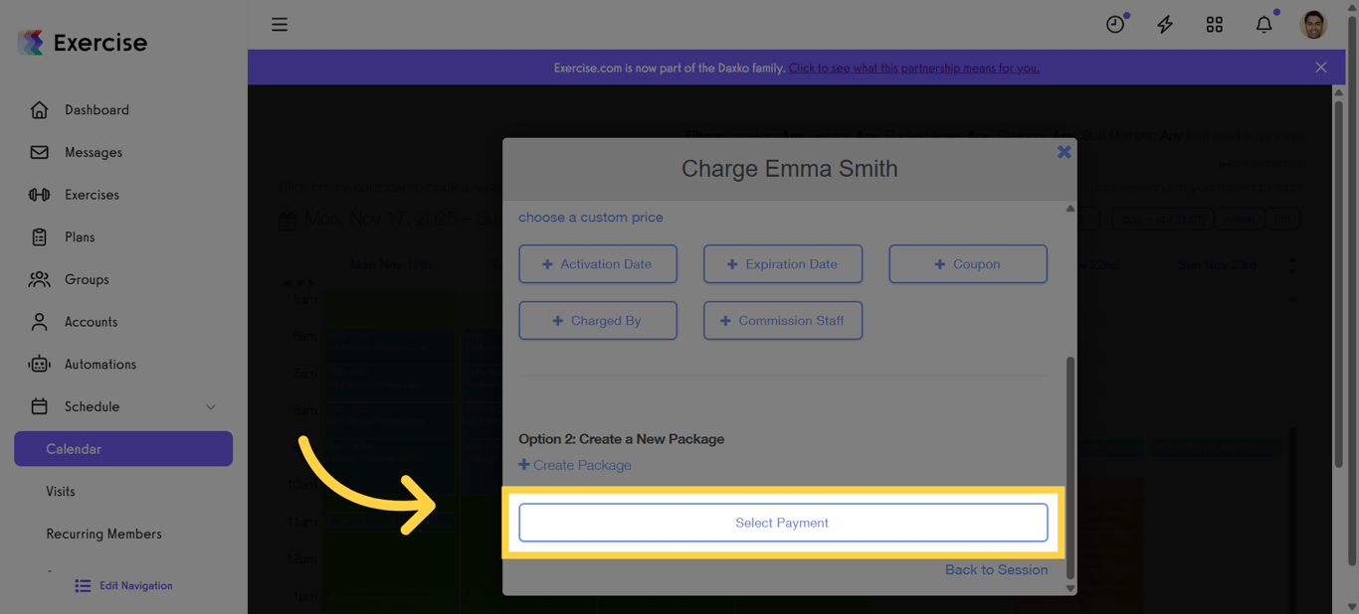
Task: Click the Select Payment button
Action: (x=783, y=522)
